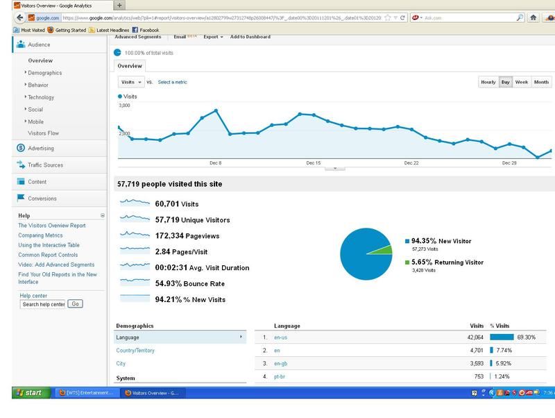Collapse the Help panel with minus icon
Image resolution: width=555 pixels, height=418 pixels.
[103, 215]
